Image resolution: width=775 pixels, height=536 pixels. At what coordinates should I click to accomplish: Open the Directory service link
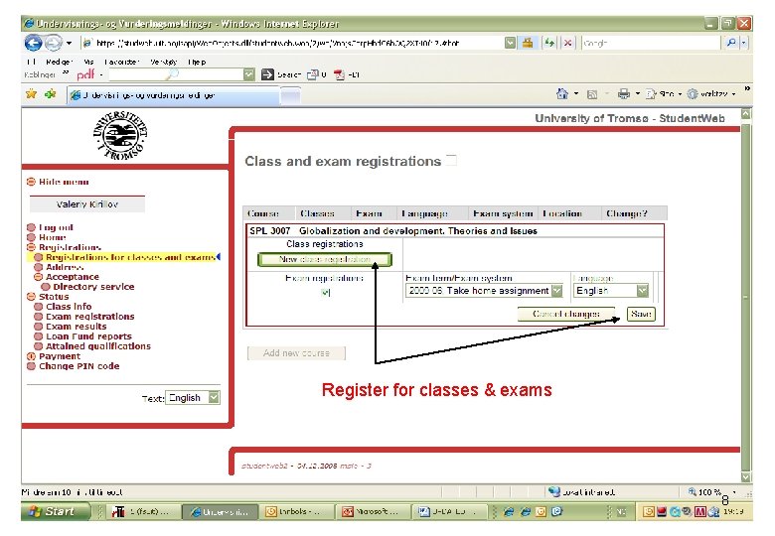93,287
